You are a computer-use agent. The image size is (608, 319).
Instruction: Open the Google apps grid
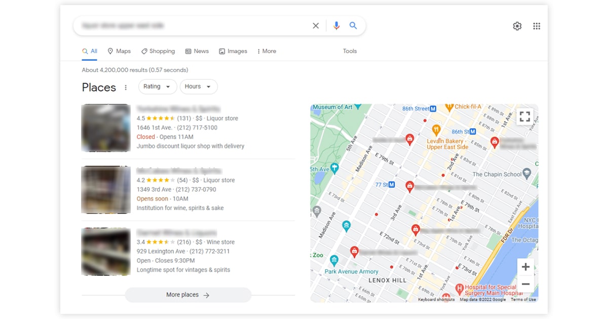click(537, 26)
